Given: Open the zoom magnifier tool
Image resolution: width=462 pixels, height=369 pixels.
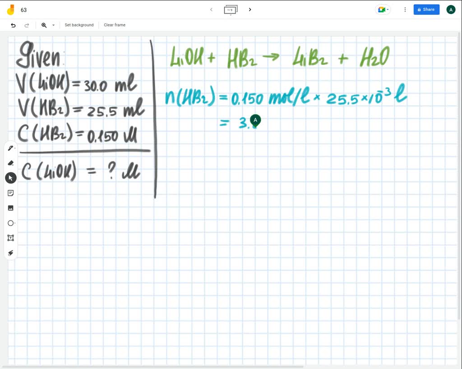Looking at the screenshot, I should pos(44,25).
